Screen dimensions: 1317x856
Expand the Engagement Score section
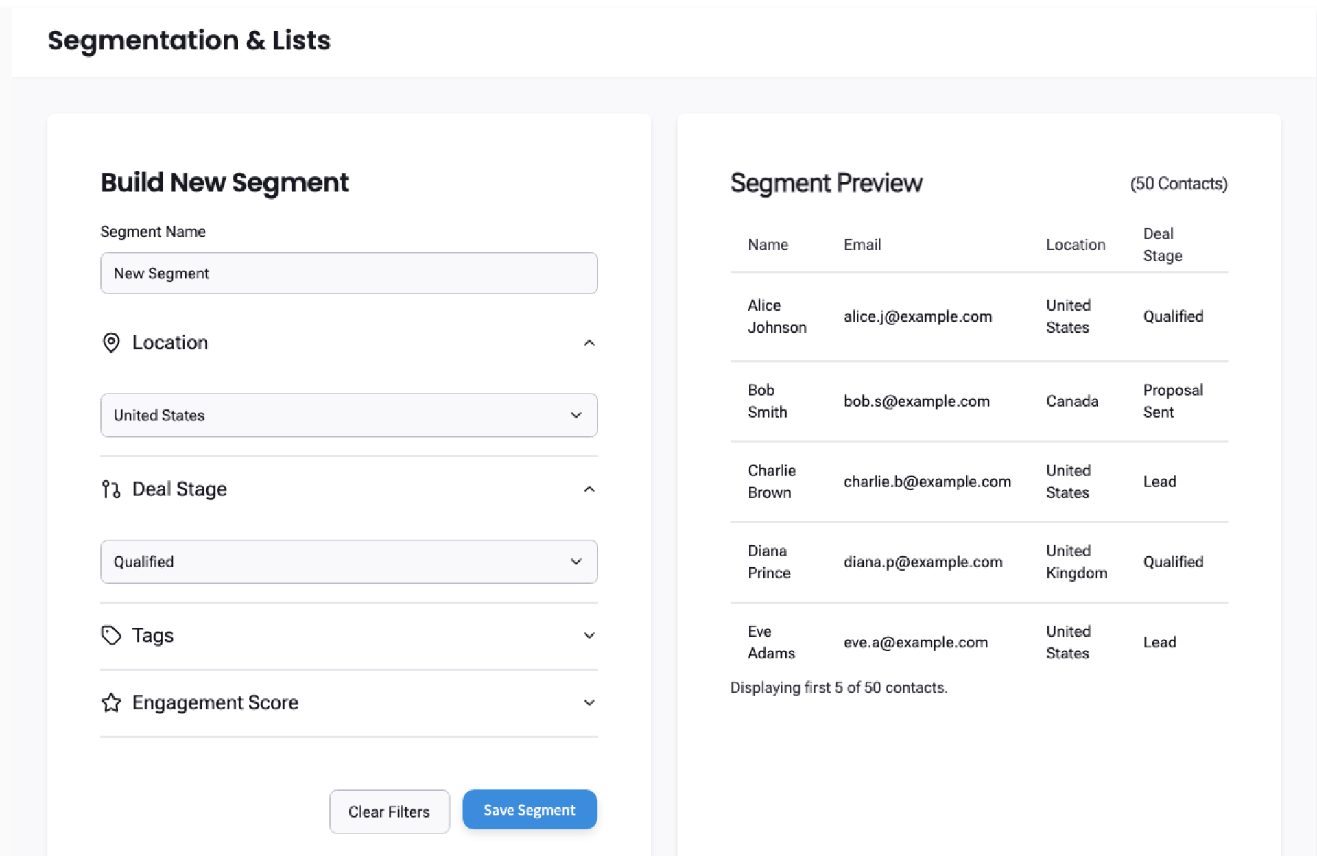point(589,703)
